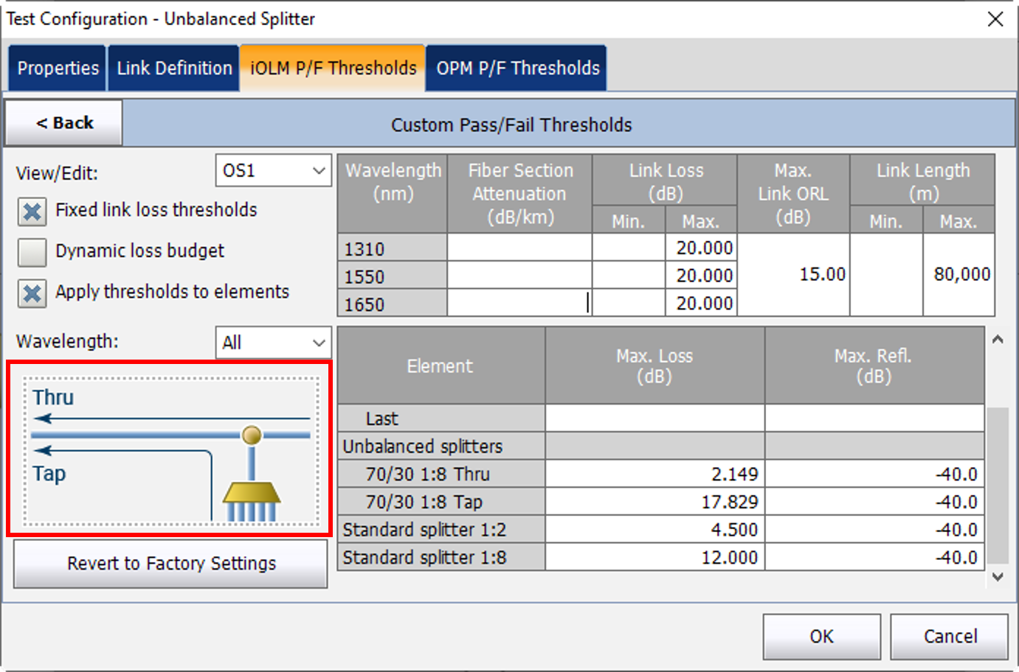Edit Thru max loss 2.149
The width and height of the screenshot is (1019, 672).
pyautogui.click(x=655, y=474)
